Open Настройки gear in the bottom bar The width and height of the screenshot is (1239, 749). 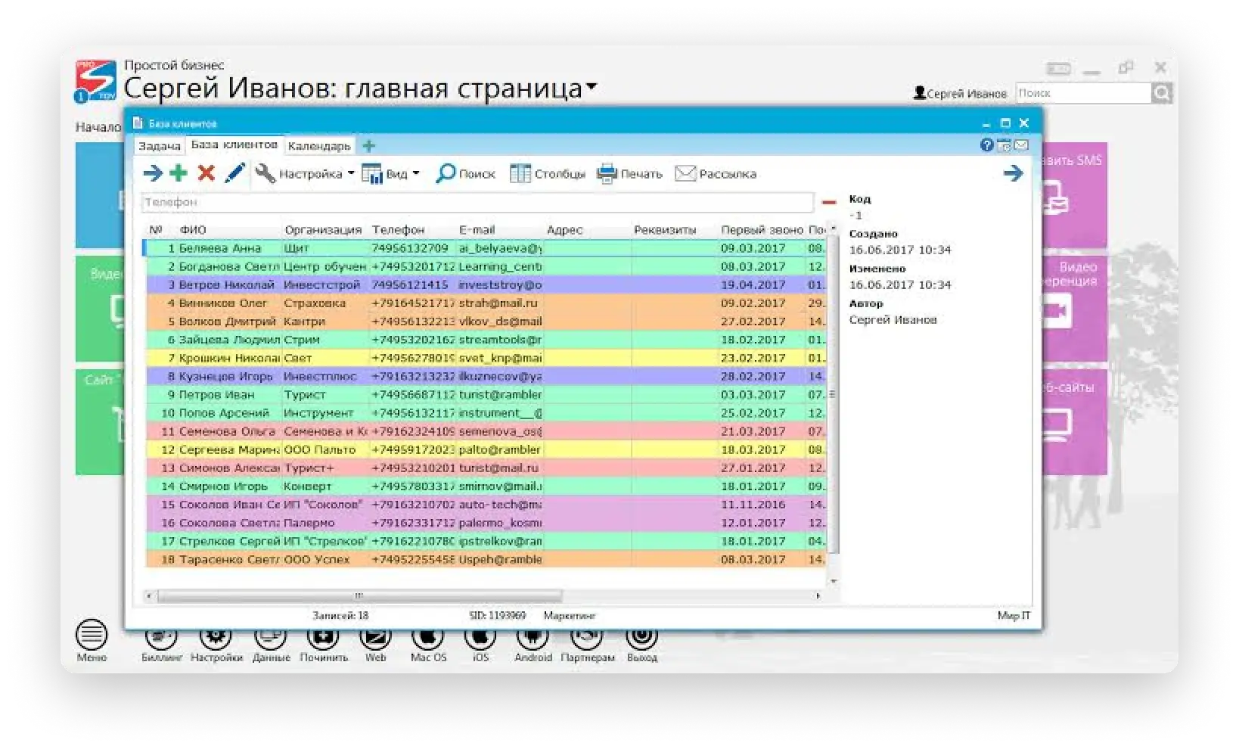click(216, 640)
